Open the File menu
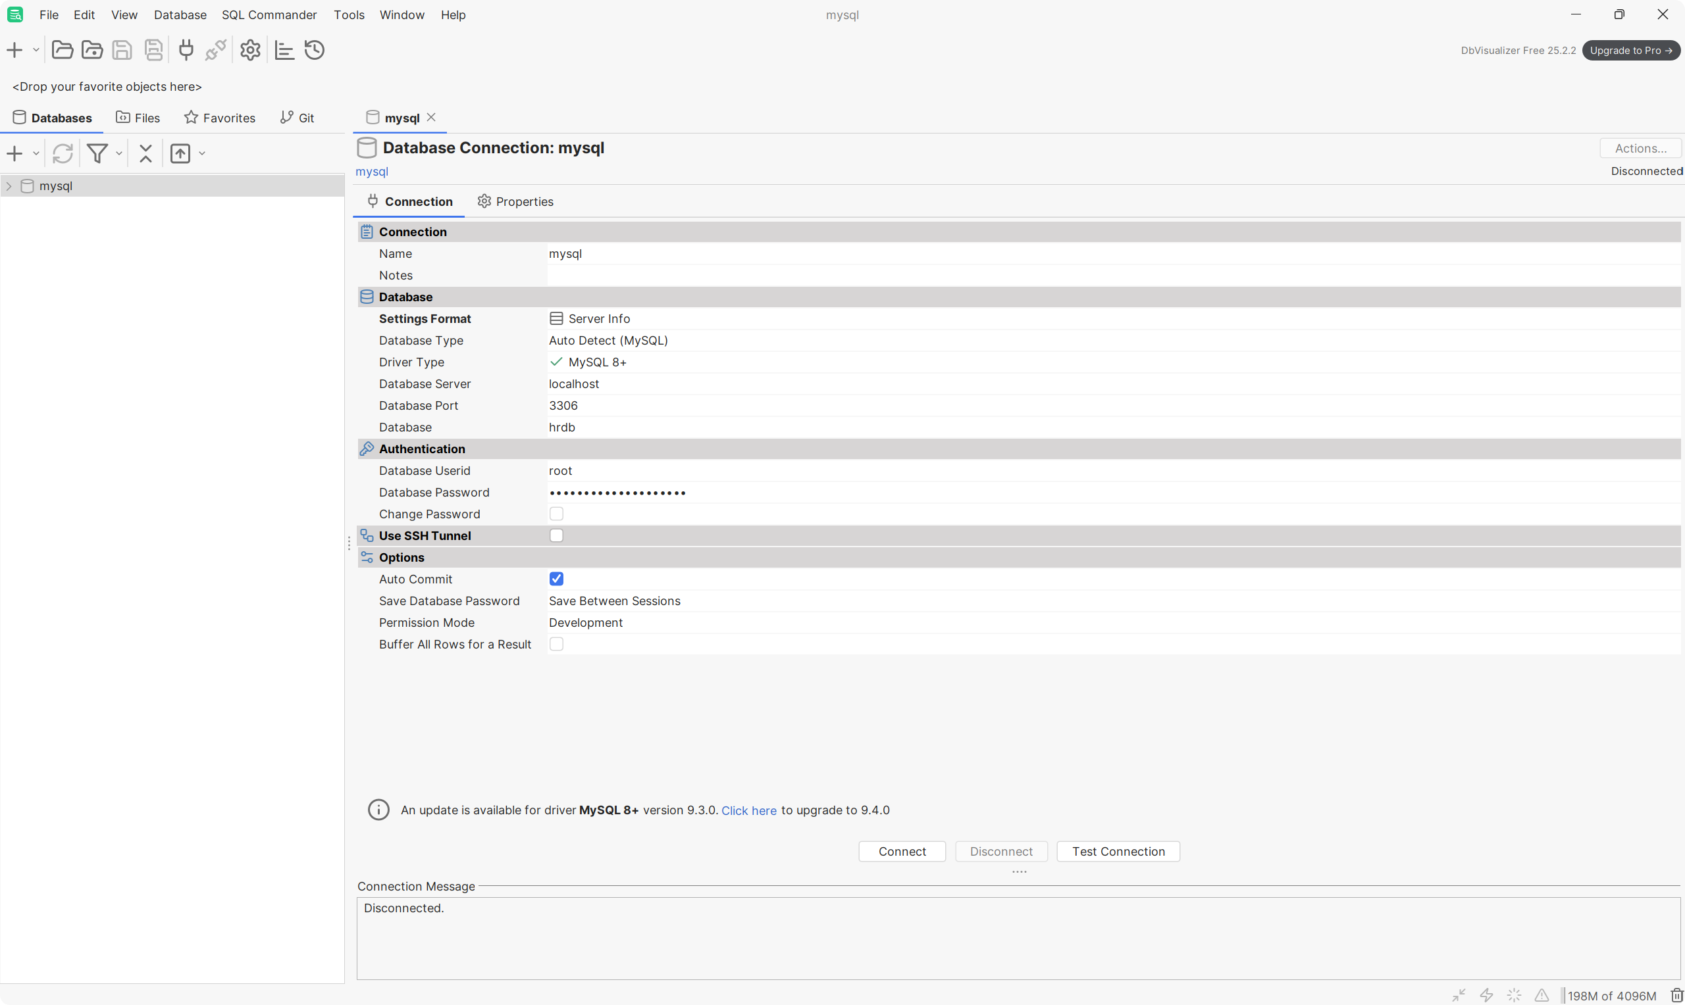The image size is (1685, 1005). click(49, 15)
